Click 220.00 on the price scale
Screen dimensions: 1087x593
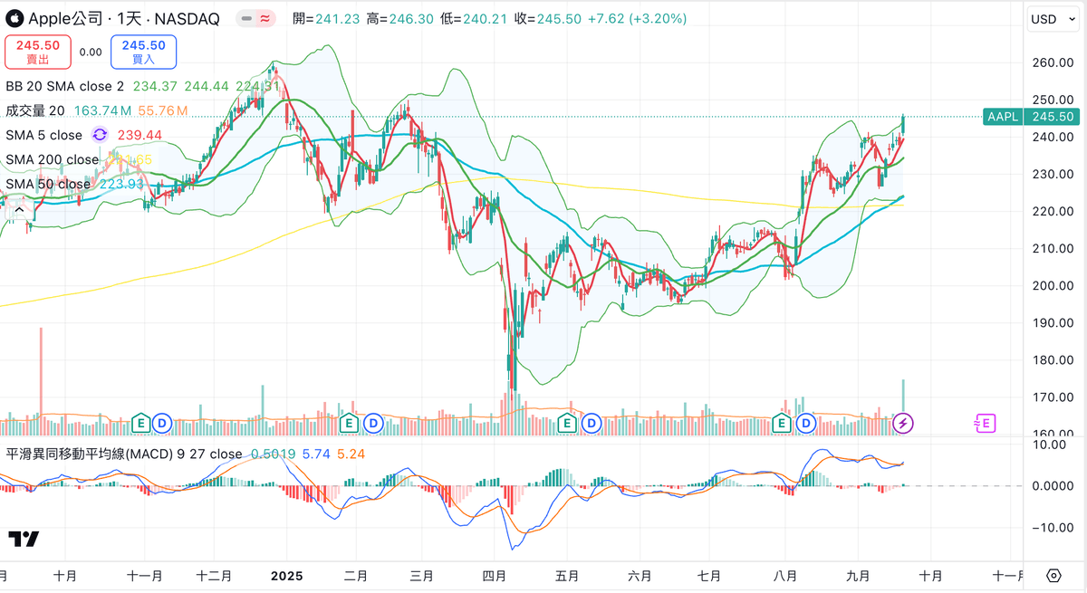click(1053, 211)
